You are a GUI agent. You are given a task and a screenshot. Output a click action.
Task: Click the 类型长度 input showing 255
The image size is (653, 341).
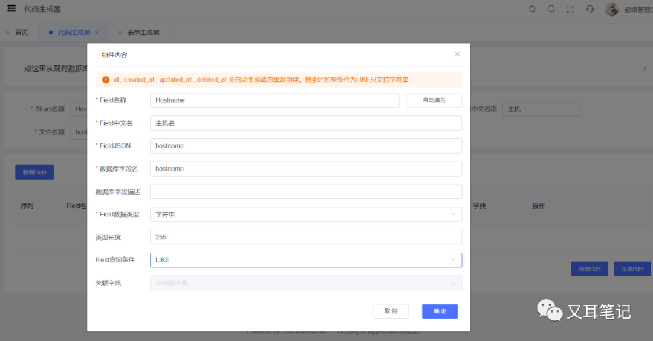(305, 237)
